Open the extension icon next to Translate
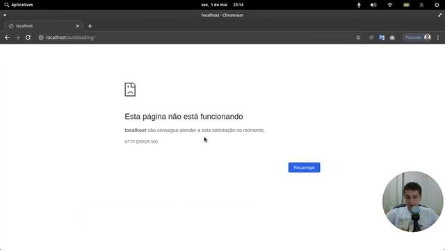 [392, 37]
